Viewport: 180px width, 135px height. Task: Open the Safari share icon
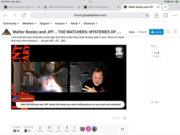point(156,15)
